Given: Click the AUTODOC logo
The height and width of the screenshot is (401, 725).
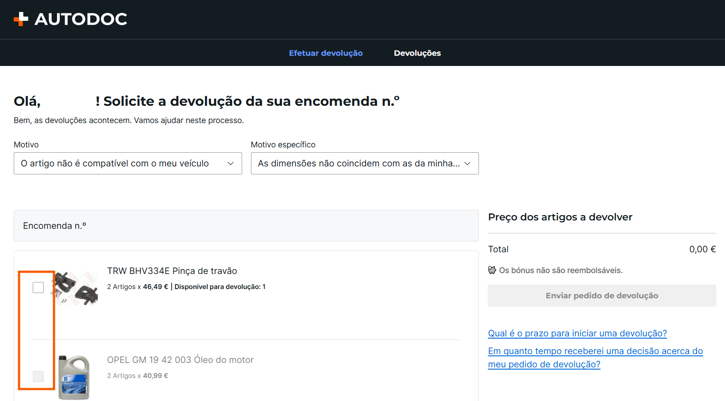Looking at the screenshot, I should click(70, 19).
